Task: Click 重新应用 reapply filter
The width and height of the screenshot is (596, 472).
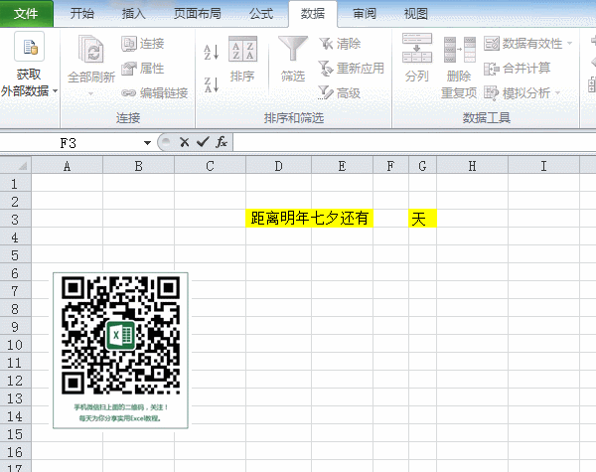Action: pyautogui.click(x=351, y=69)
